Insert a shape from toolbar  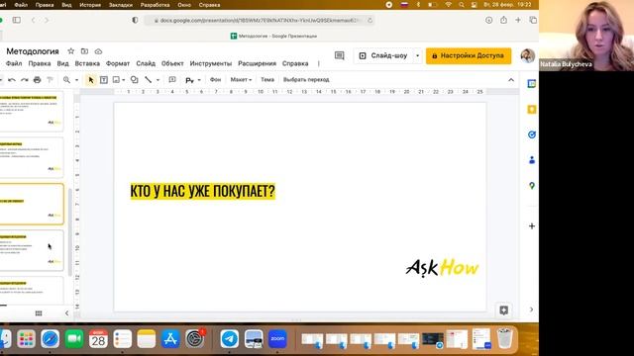point(135,80)
